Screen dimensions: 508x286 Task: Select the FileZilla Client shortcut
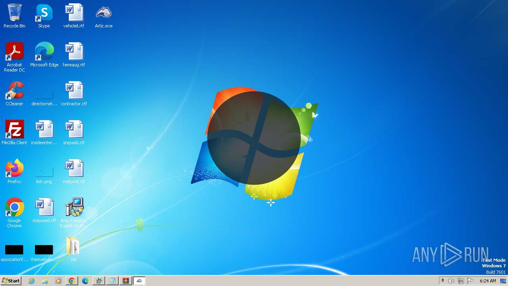[x=14, y=133]
